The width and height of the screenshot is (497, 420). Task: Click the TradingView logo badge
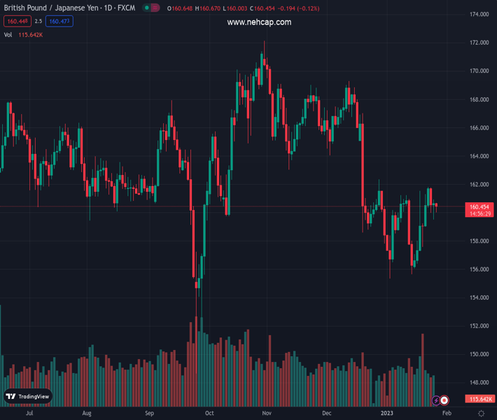coord(28,396)
